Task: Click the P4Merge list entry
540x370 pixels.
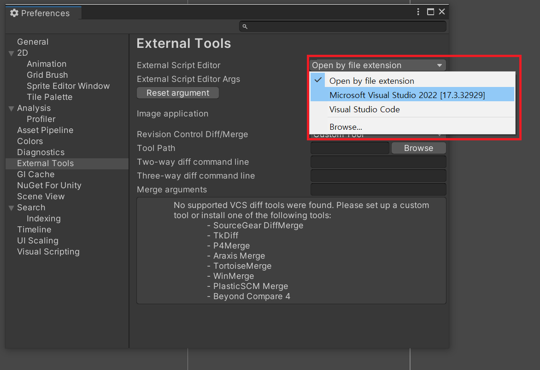Action: point(231,246)
